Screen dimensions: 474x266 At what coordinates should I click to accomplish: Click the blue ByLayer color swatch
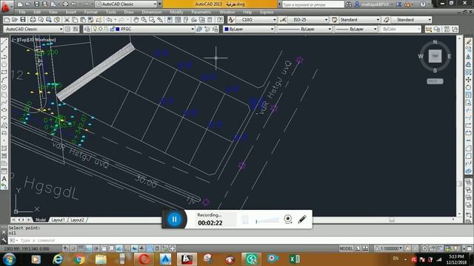click(x=227, y=29)
